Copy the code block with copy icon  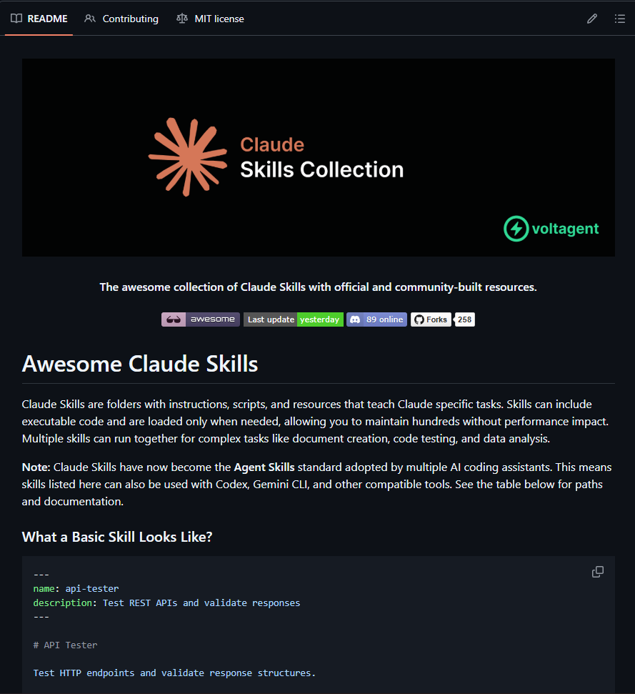[597, 572]
